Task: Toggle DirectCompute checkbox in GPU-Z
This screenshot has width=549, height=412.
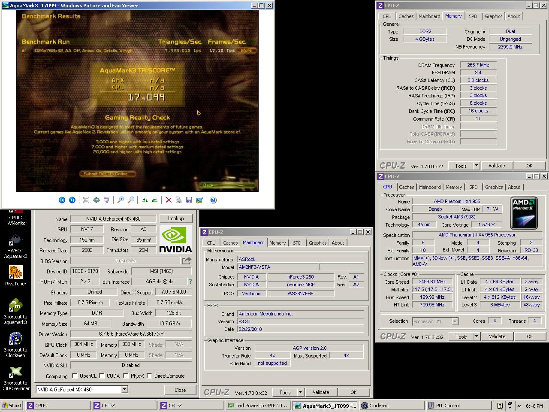Action: 149,376
